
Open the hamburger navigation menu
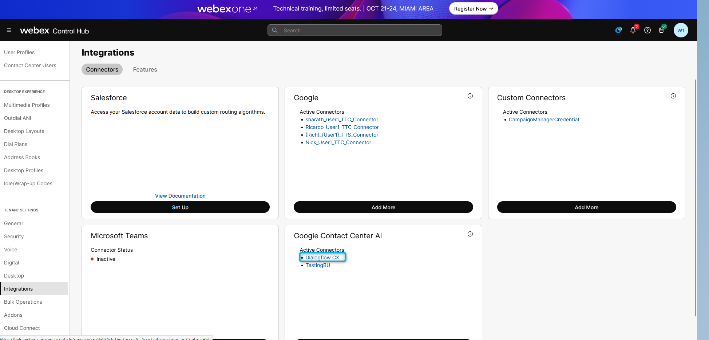[9, 30]
